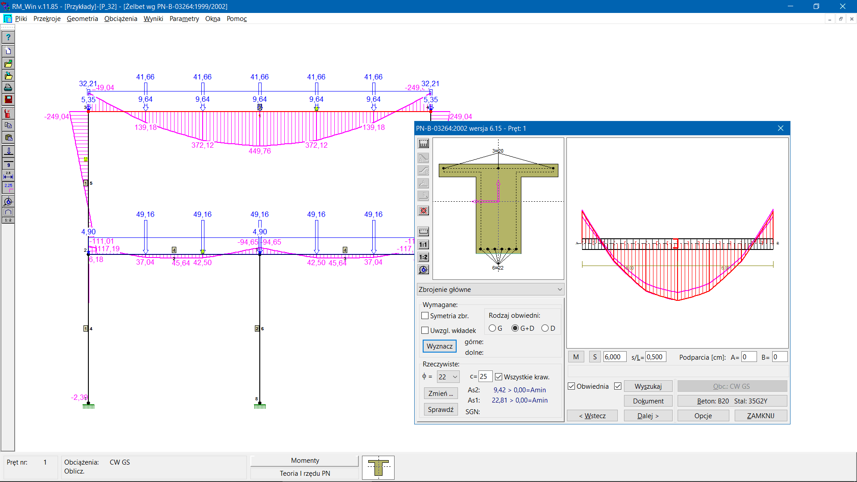Click the red X delete icon in panel
This screenshot has width=857, height=482.
tap(424, 211)
